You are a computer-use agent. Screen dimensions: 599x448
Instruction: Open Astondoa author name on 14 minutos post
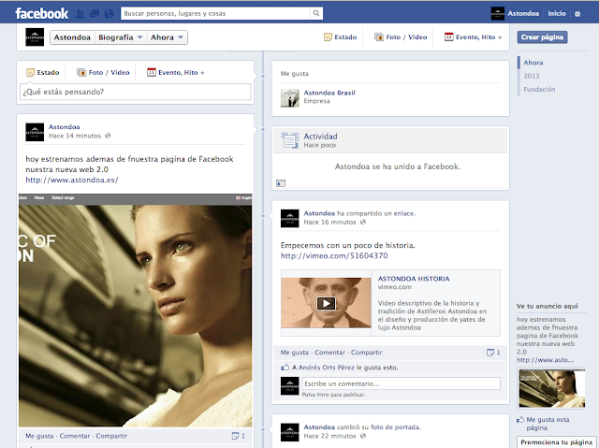(x=65, y=126)
